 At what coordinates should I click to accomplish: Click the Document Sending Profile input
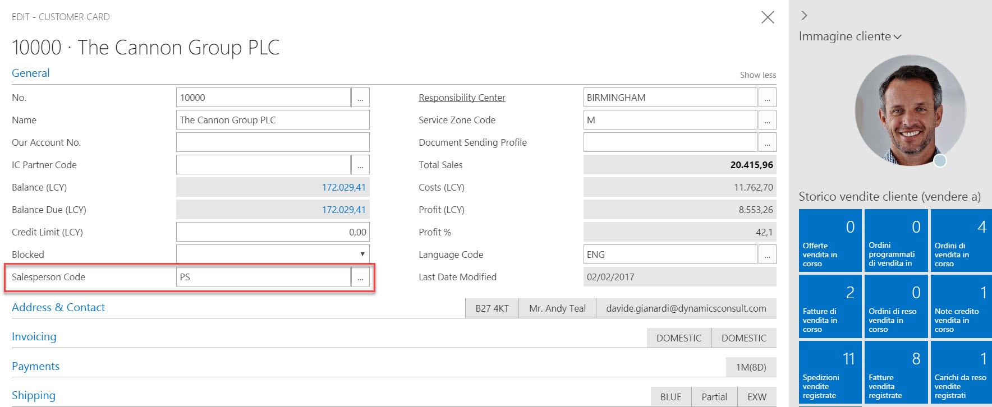[x=670, y=142]
